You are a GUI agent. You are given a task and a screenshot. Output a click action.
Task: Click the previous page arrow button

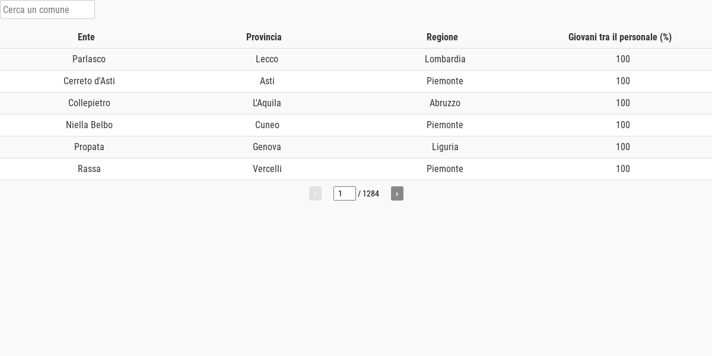tap(315, 193)
